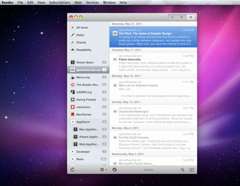Open the View menu

point(41,3)
